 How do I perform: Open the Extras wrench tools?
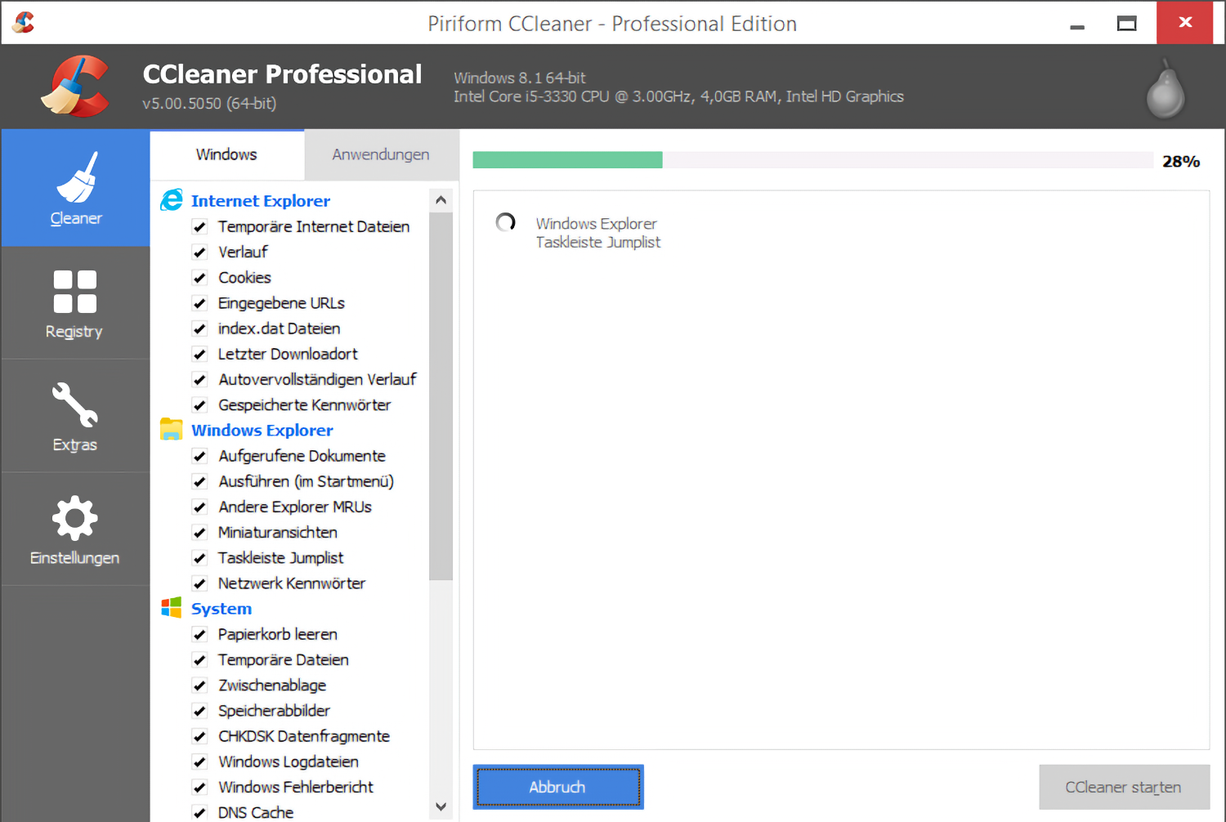pos(75,416)
